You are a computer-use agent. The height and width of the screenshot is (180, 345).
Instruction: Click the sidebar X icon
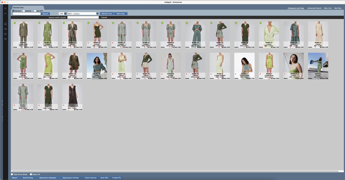click(6, 8)
